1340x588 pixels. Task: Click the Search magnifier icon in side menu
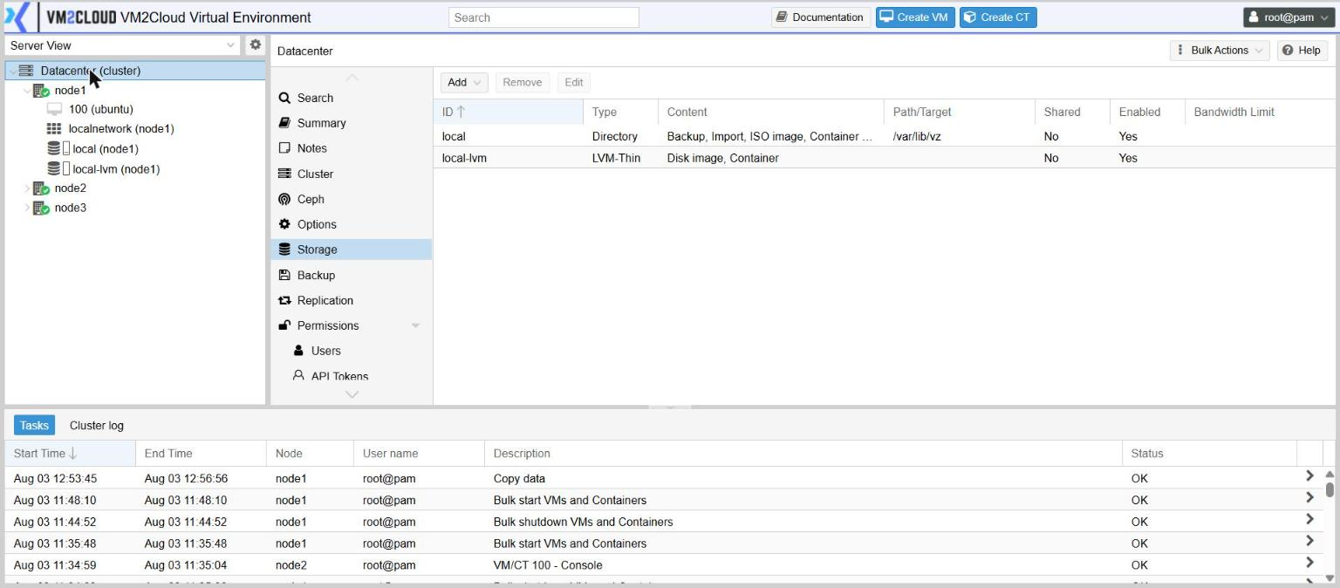284,99
